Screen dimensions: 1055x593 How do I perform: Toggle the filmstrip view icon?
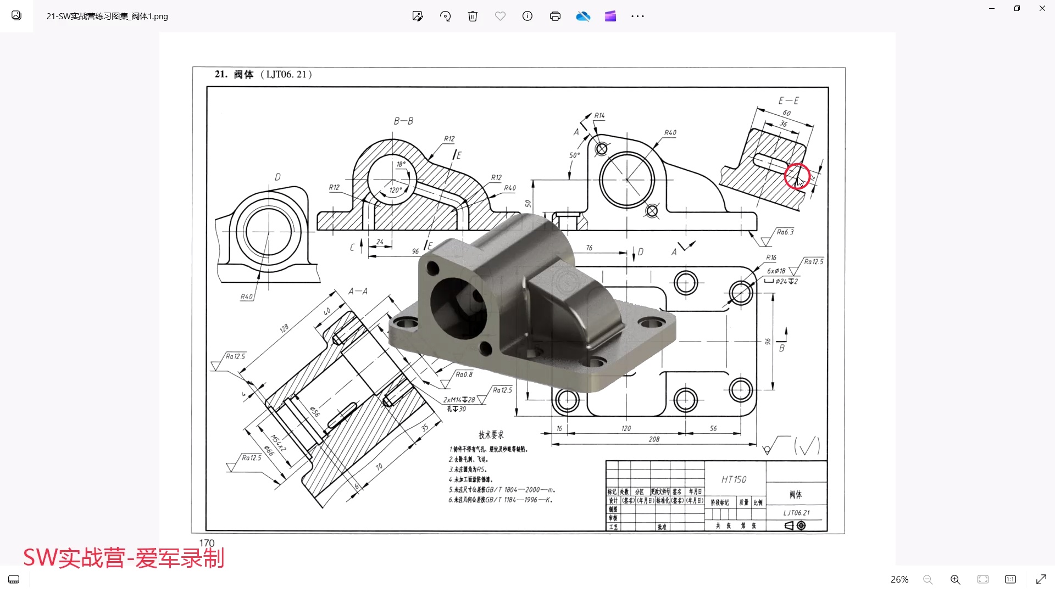pos(14,579)
